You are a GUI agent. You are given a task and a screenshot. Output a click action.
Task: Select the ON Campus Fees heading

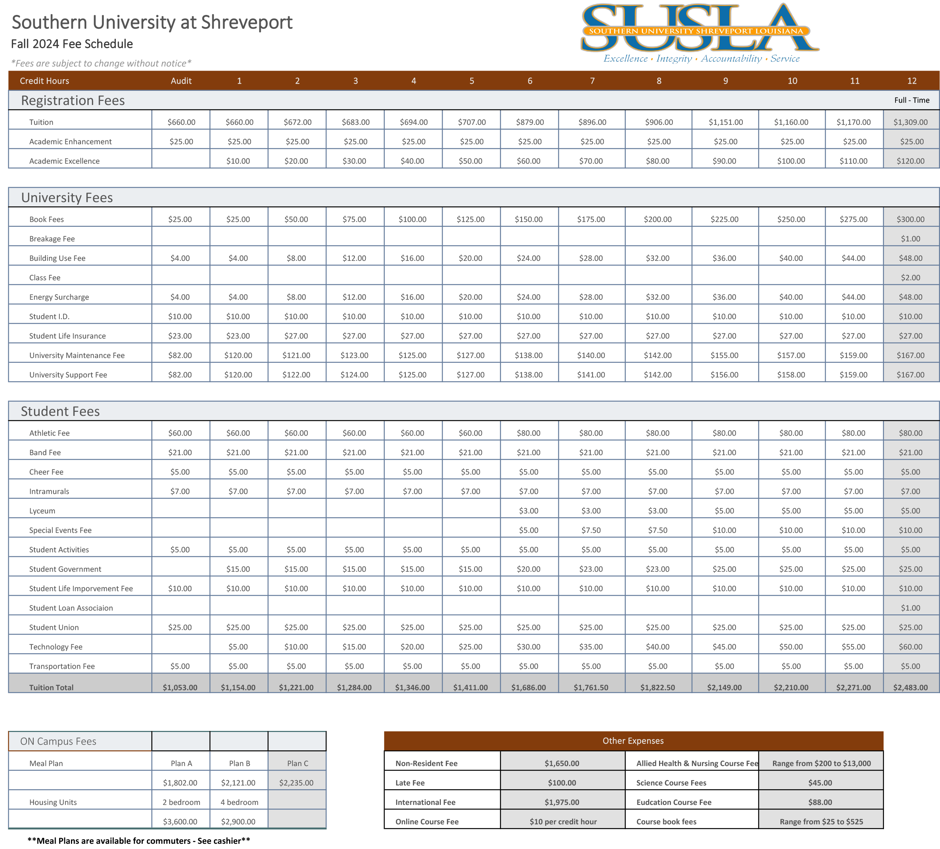point(58,741)
